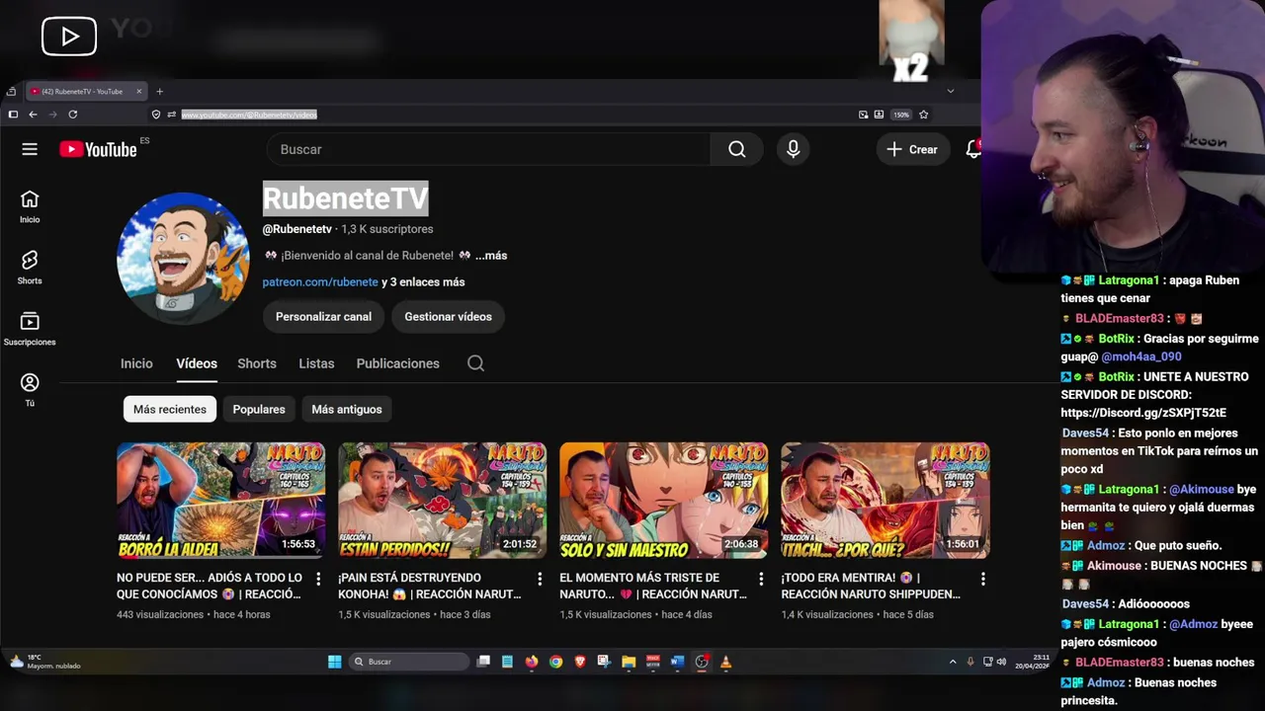The height and width of the screenshot is (711, 1265).
Task: Click the RubeneteTV channel name heading
Action: tap(345, 198)
